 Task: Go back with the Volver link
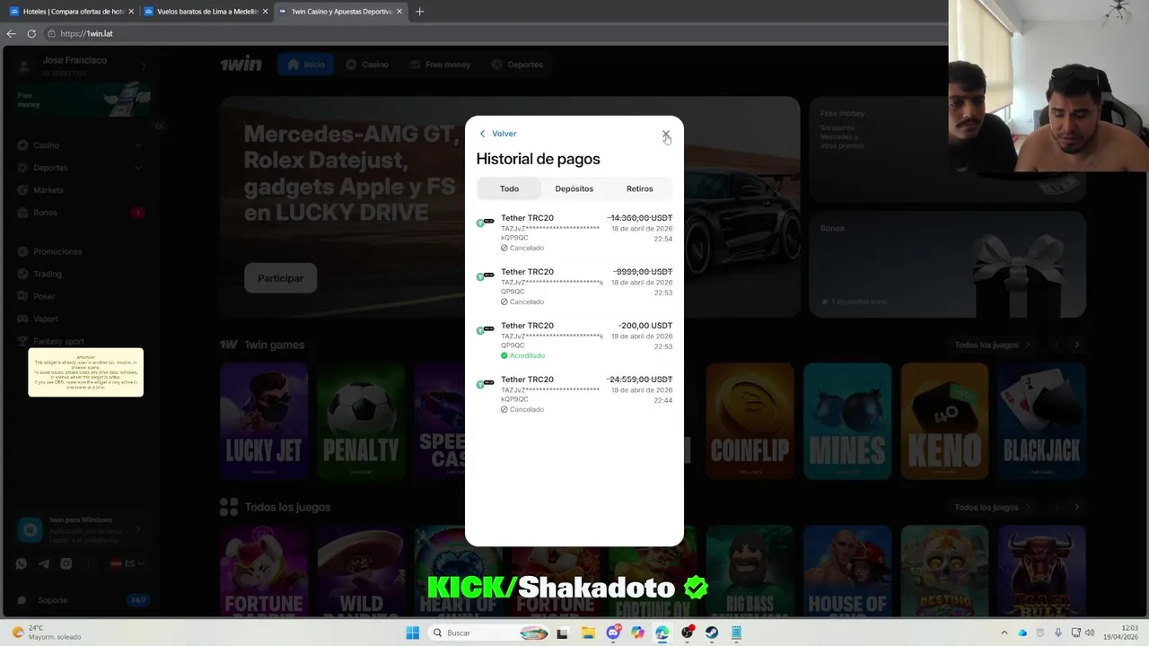point(498,134)
